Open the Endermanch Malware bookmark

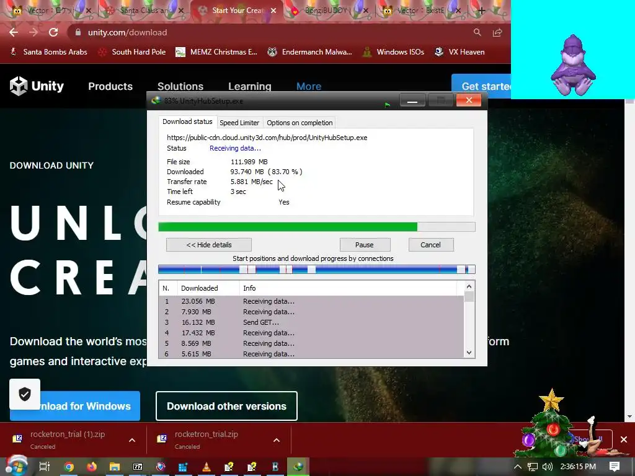310,52
